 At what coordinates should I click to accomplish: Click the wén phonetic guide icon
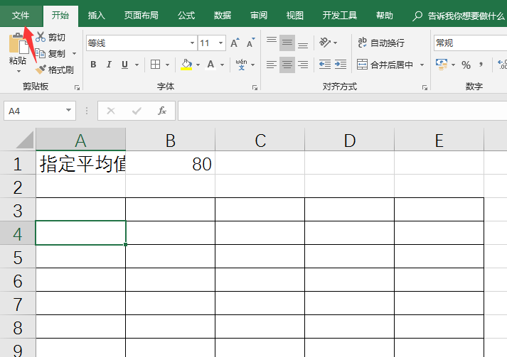(241, 65)
